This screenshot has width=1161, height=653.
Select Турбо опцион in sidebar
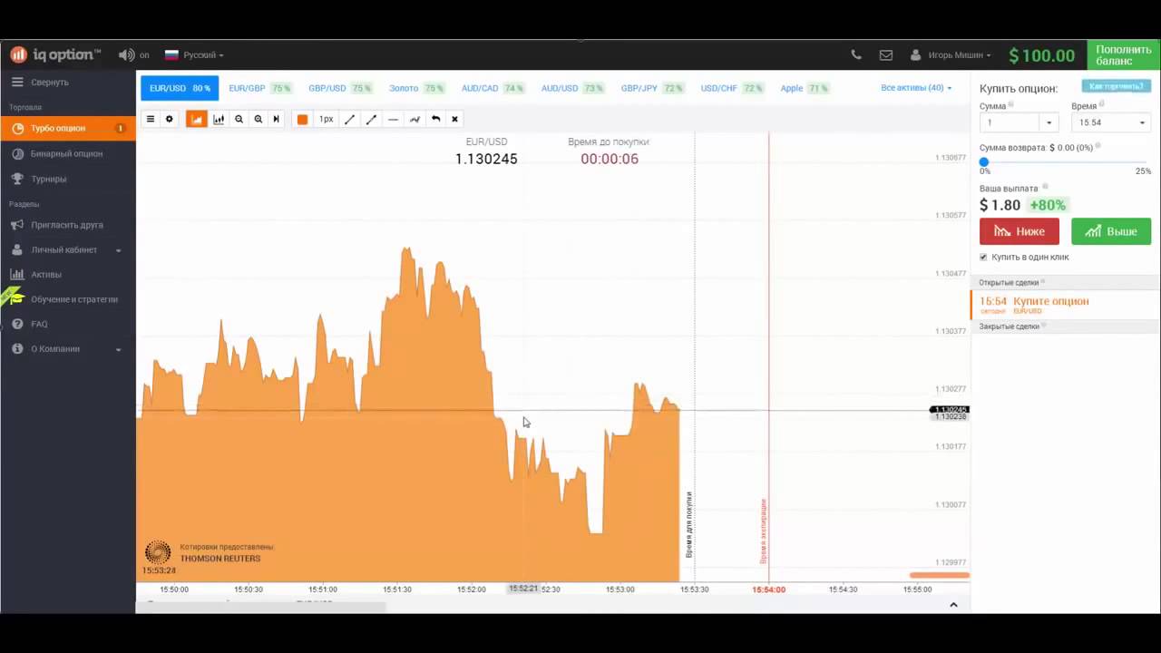(x=68, y=128)
